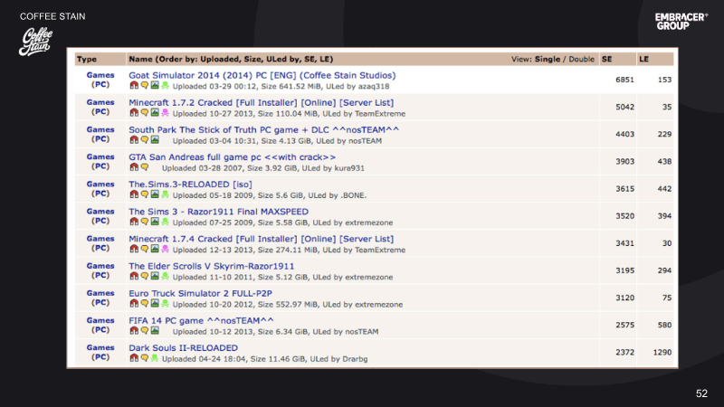Click the magnet icon under Goat Simulator 2014
Image resolution: width=724 pixels, height=407 pixels.
click(x=134, y=85)
